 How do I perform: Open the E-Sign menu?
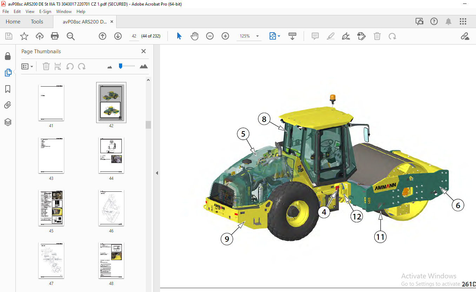(45, 12)
